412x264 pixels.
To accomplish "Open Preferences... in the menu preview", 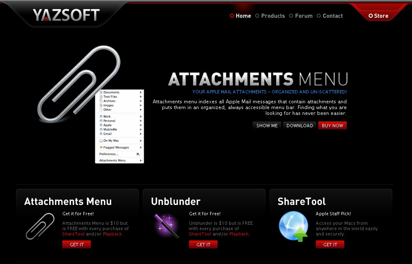I will point(120,154).
